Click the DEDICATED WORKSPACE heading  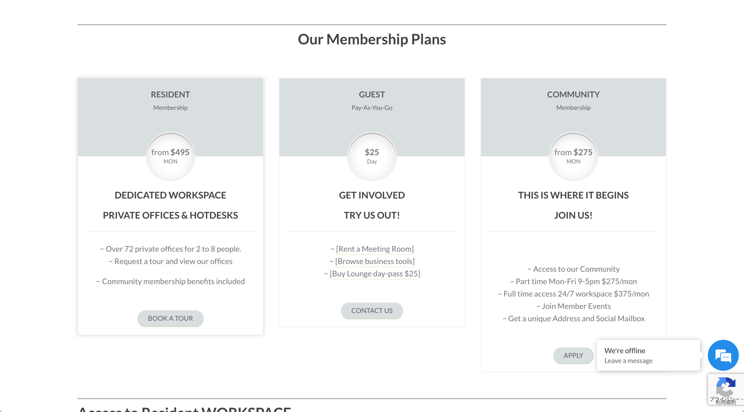click(170, 195)
